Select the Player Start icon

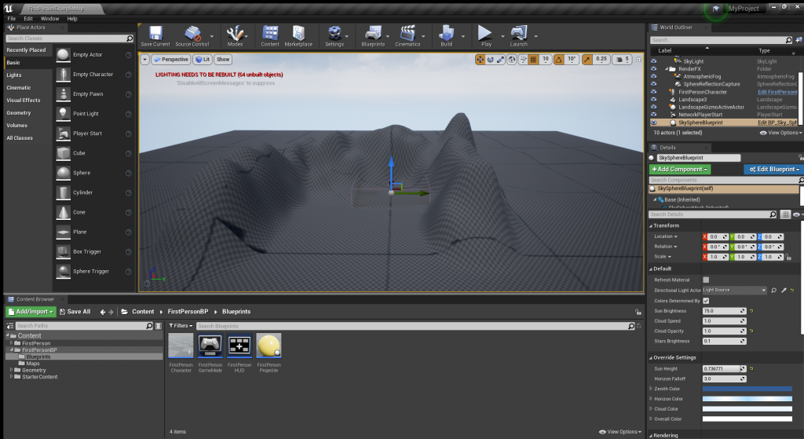63,134
